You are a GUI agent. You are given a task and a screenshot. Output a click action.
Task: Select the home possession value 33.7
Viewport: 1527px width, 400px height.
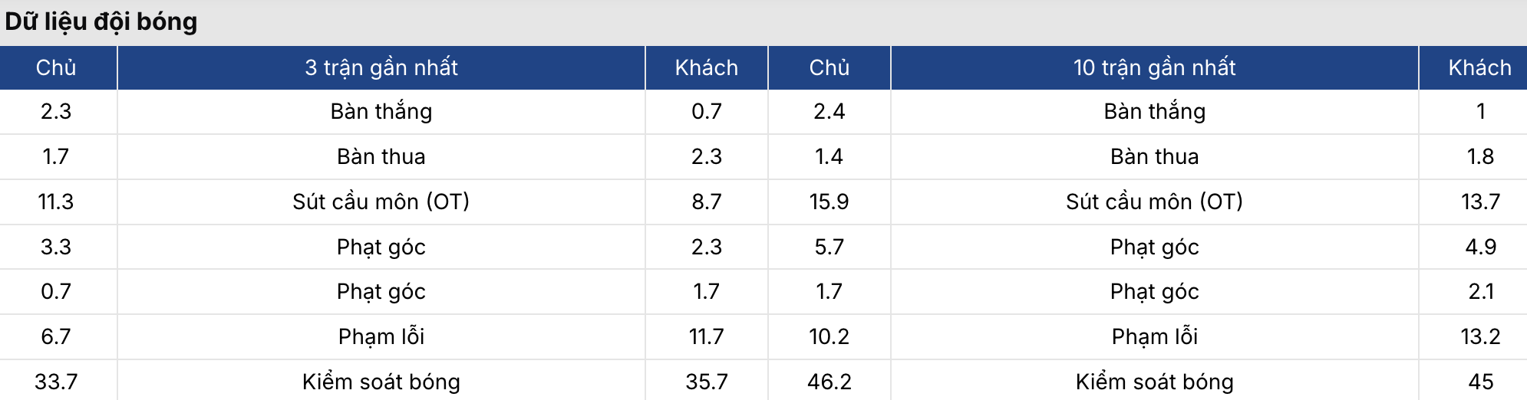pos(56,382)
